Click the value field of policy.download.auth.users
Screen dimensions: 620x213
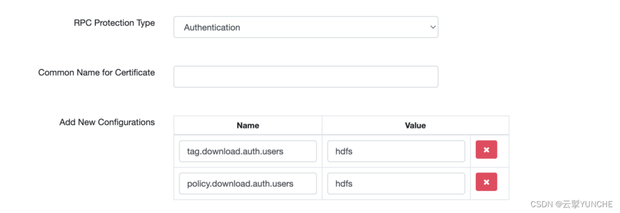coord(396,184)
